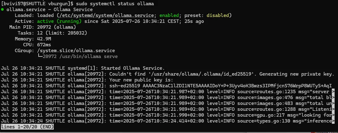Click the CPU 672ms value
The image size is (338, 133).
(x=44, y=45)
